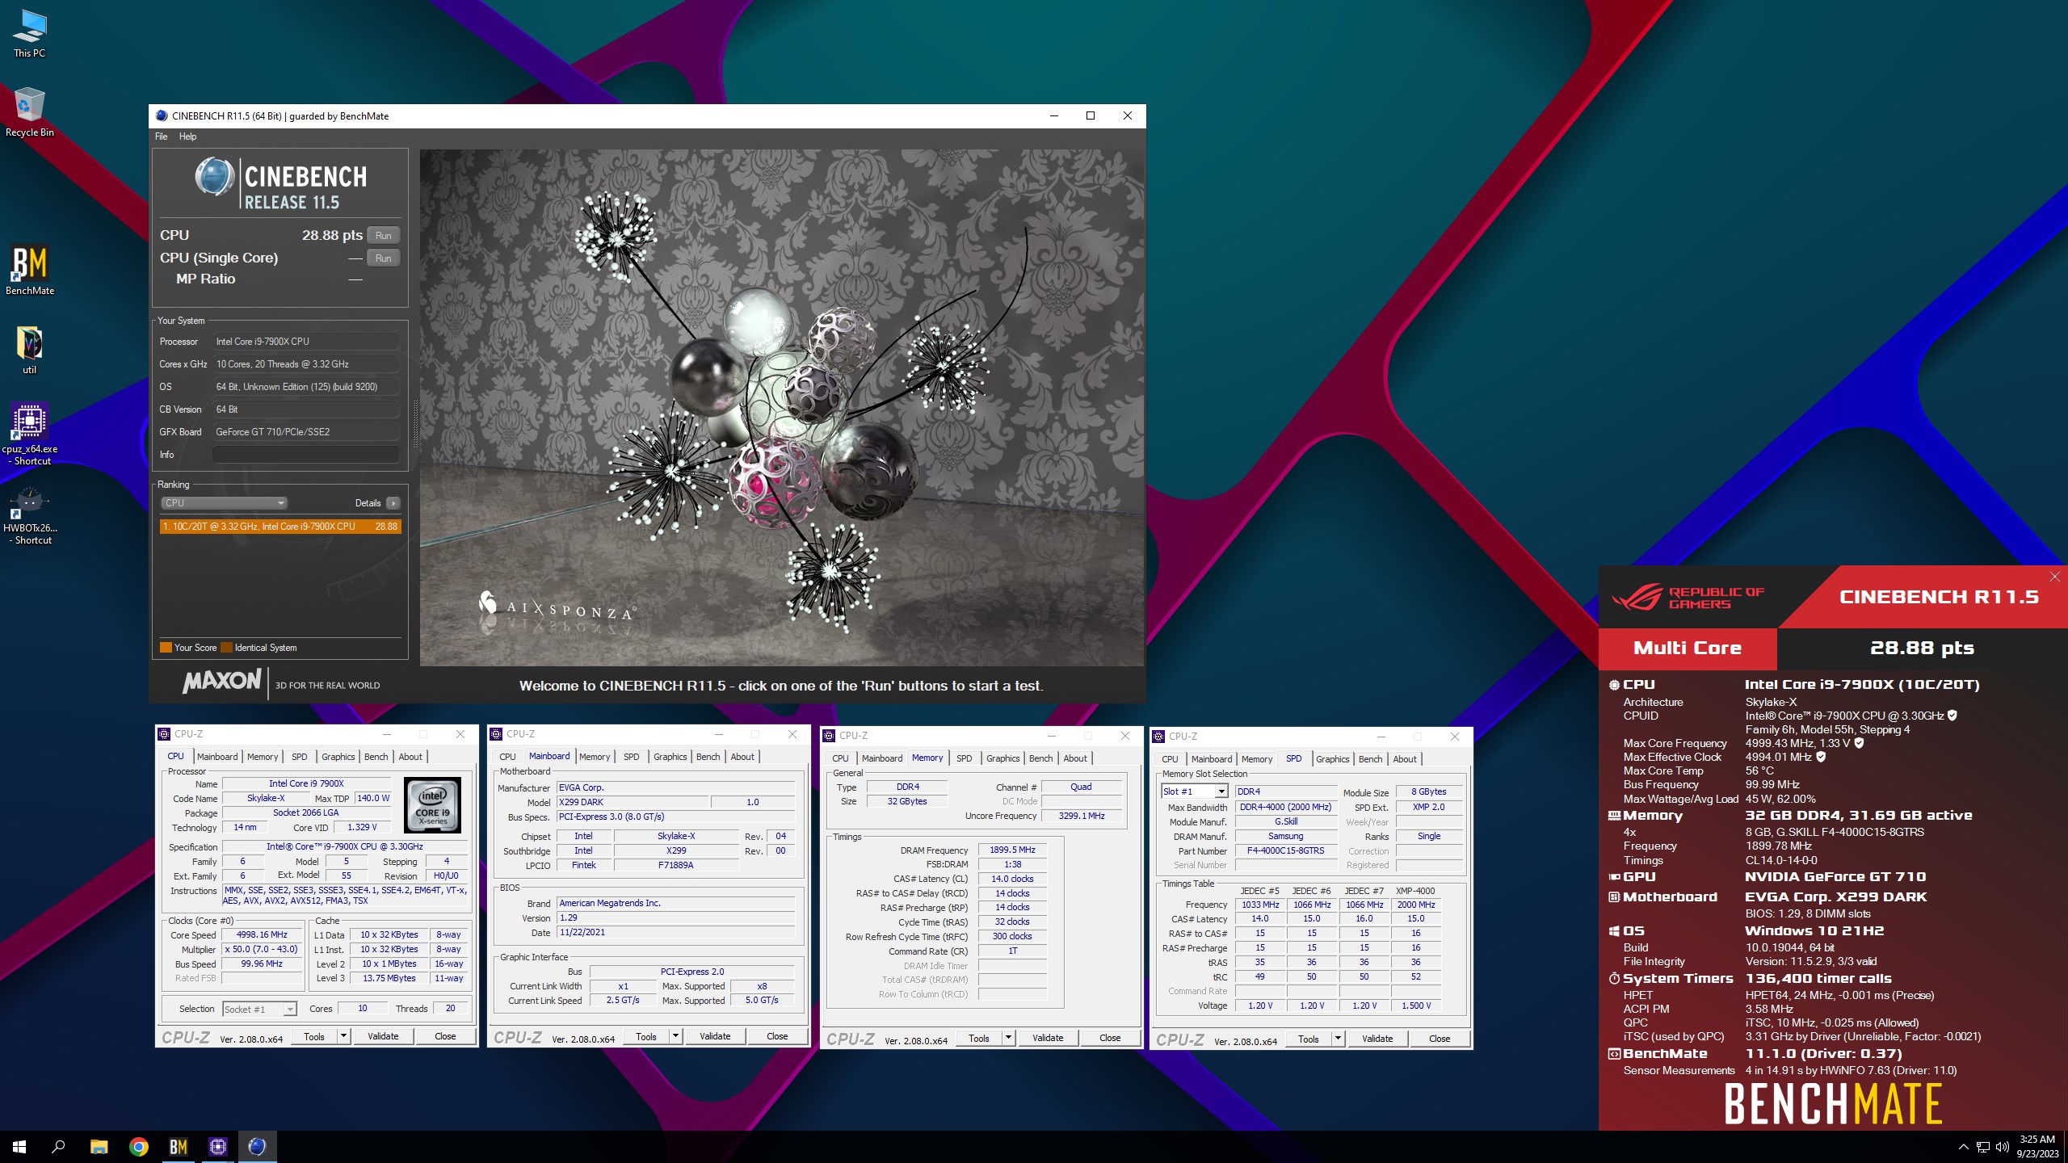
Task: Close the BenchMate result overlay
Action: click(2055, 577)
